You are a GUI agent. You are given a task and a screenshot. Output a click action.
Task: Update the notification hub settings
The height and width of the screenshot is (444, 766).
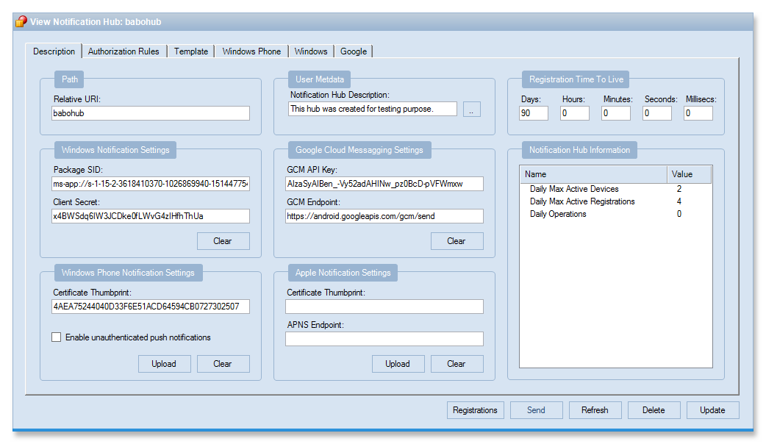(x=713, y=410)
